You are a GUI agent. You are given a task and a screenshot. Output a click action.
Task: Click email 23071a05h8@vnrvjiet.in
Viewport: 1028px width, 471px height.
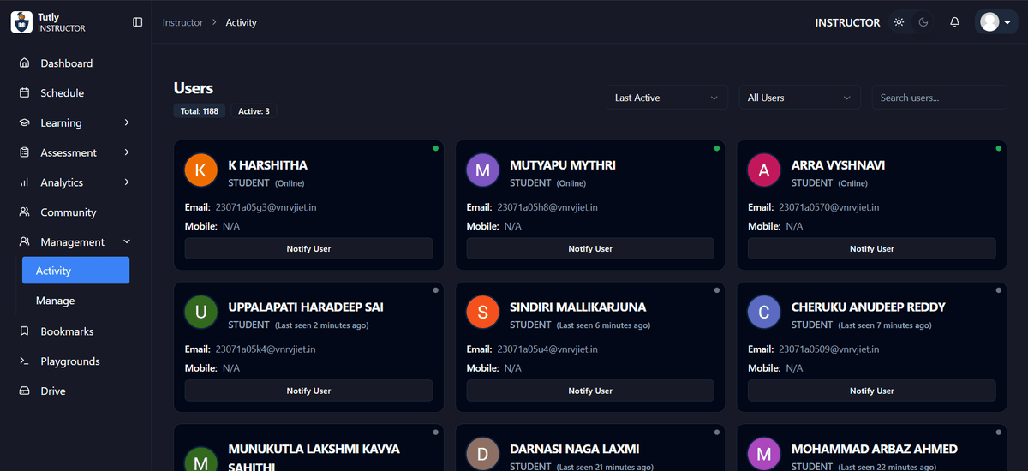547,207
